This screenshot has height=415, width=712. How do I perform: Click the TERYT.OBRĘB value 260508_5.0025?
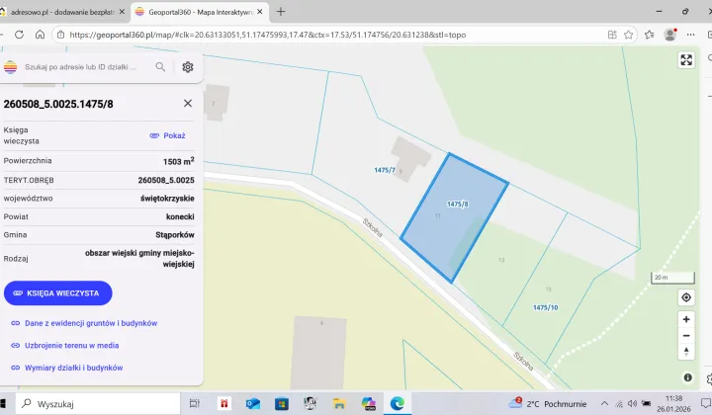tap(166, 180)
